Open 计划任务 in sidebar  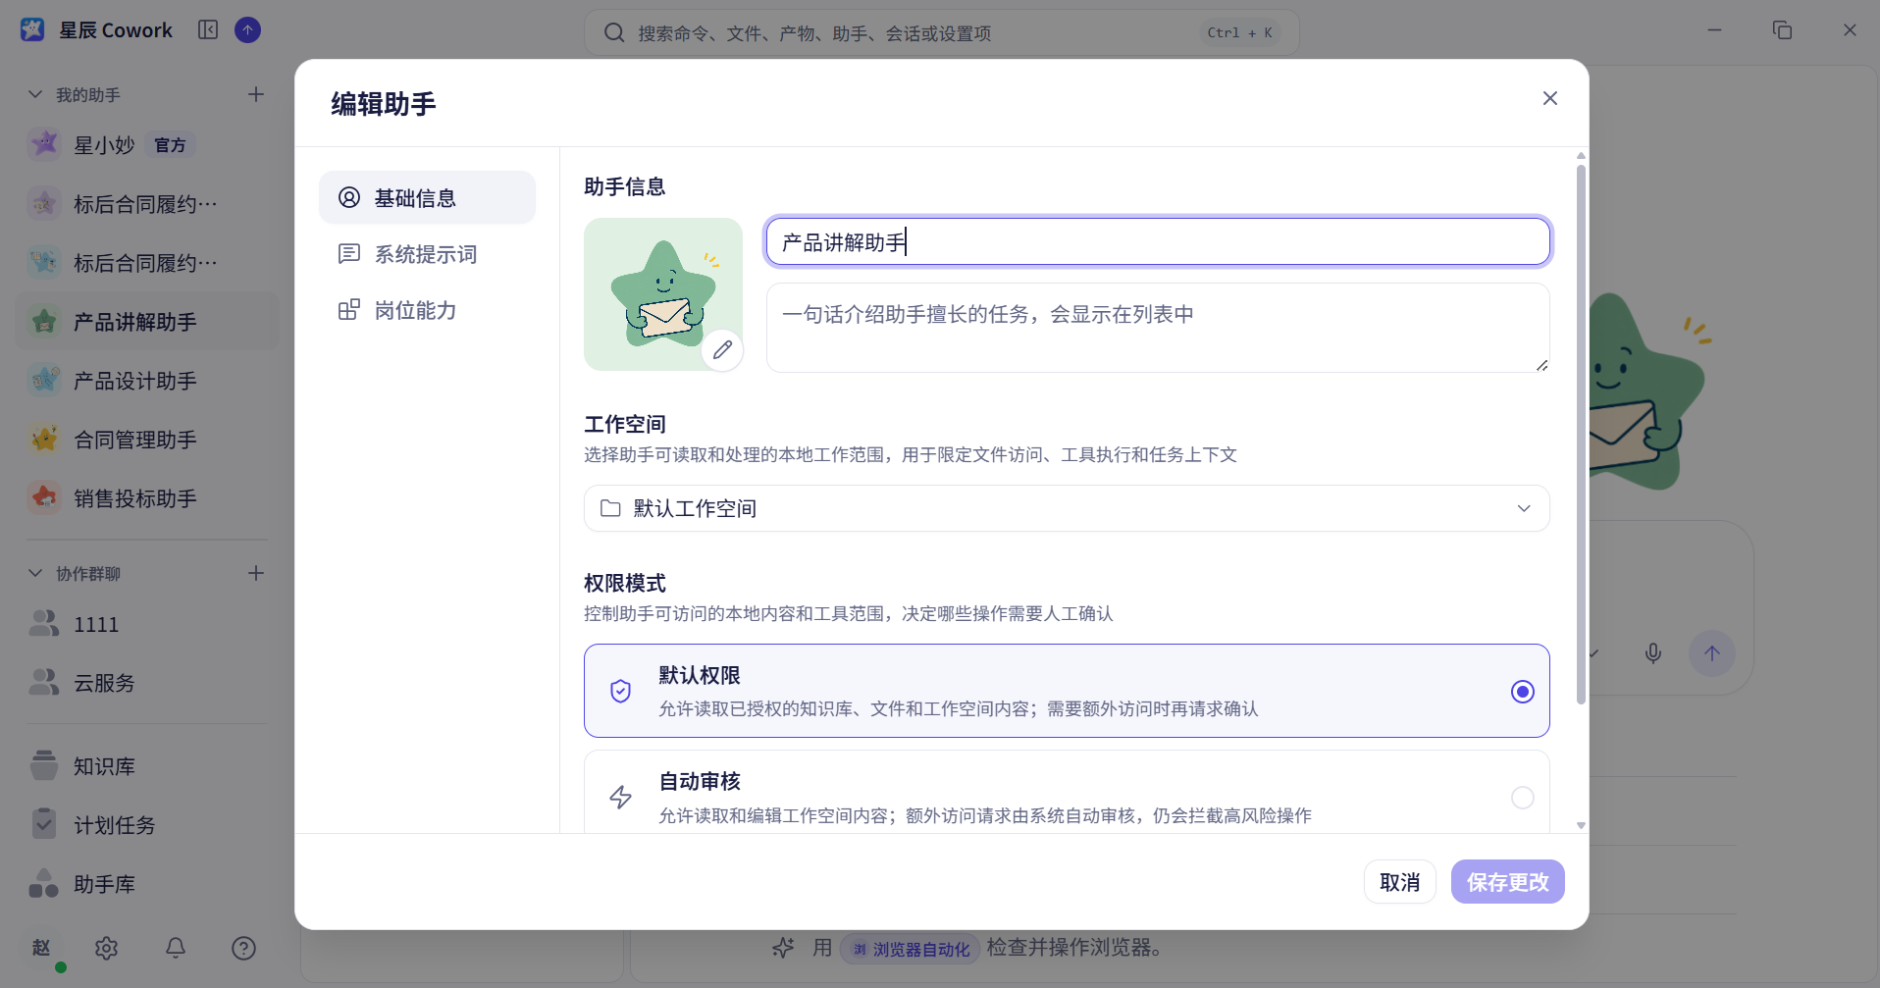(147, 825)
